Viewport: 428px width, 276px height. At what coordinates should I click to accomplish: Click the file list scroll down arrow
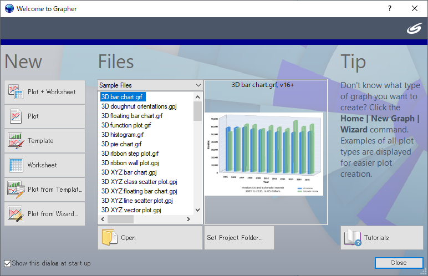[x=197, y=210]
